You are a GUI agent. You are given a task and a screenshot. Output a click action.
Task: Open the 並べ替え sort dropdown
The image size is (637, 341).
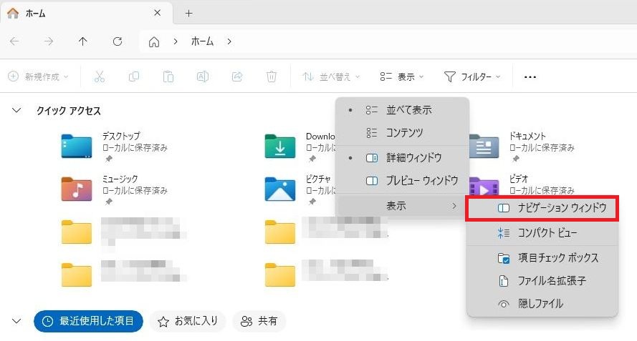coord(331,76)
